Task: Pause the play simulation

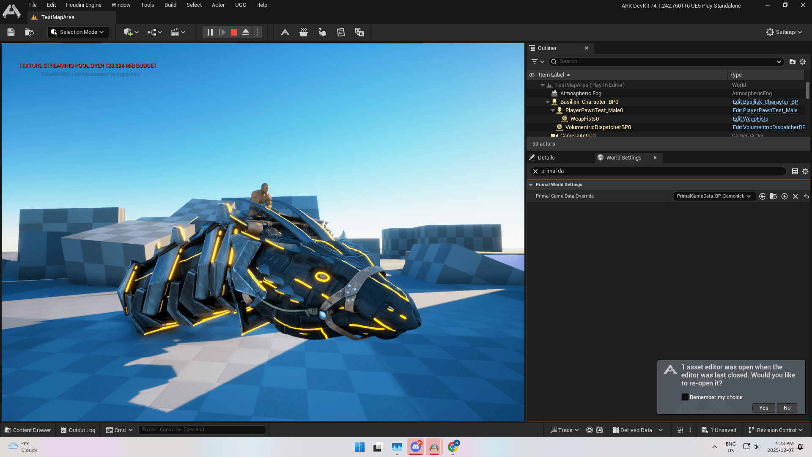Action: click(x=210, y=32)
